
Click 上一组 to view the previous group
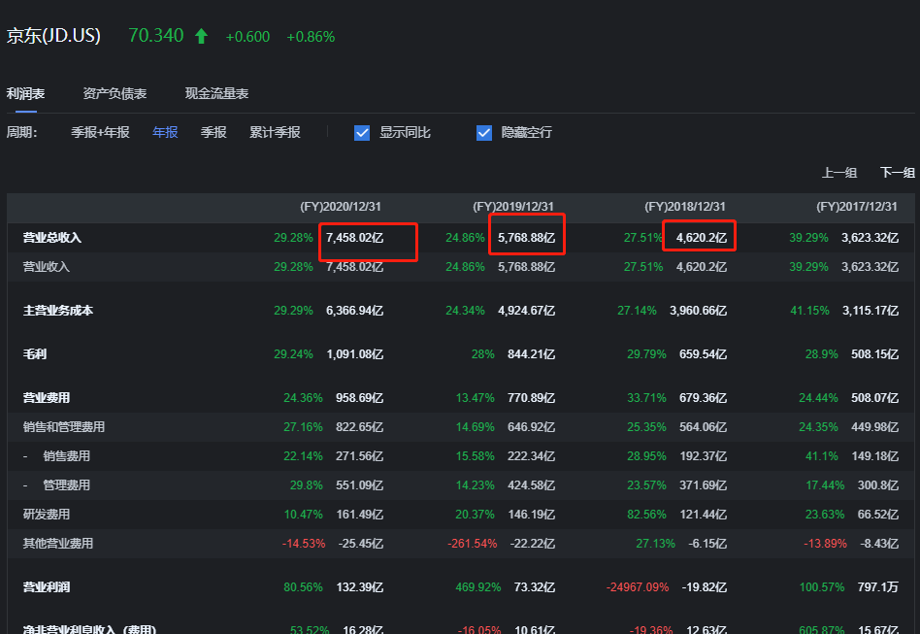[x=839, y=173]
